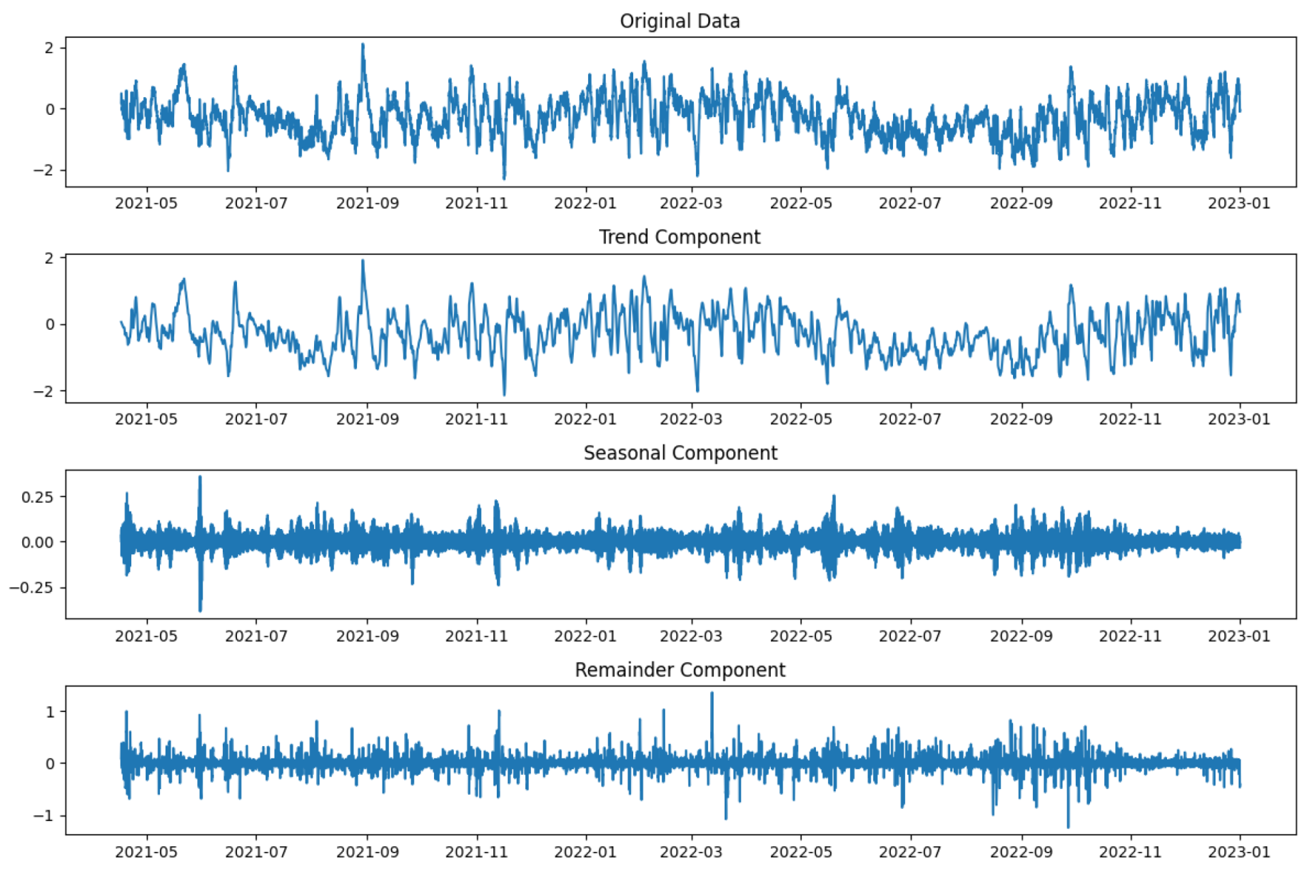1307x869 pixels.
Task: Select the 2022-09 date label under Original Data
Action: tap(1021, 204)
